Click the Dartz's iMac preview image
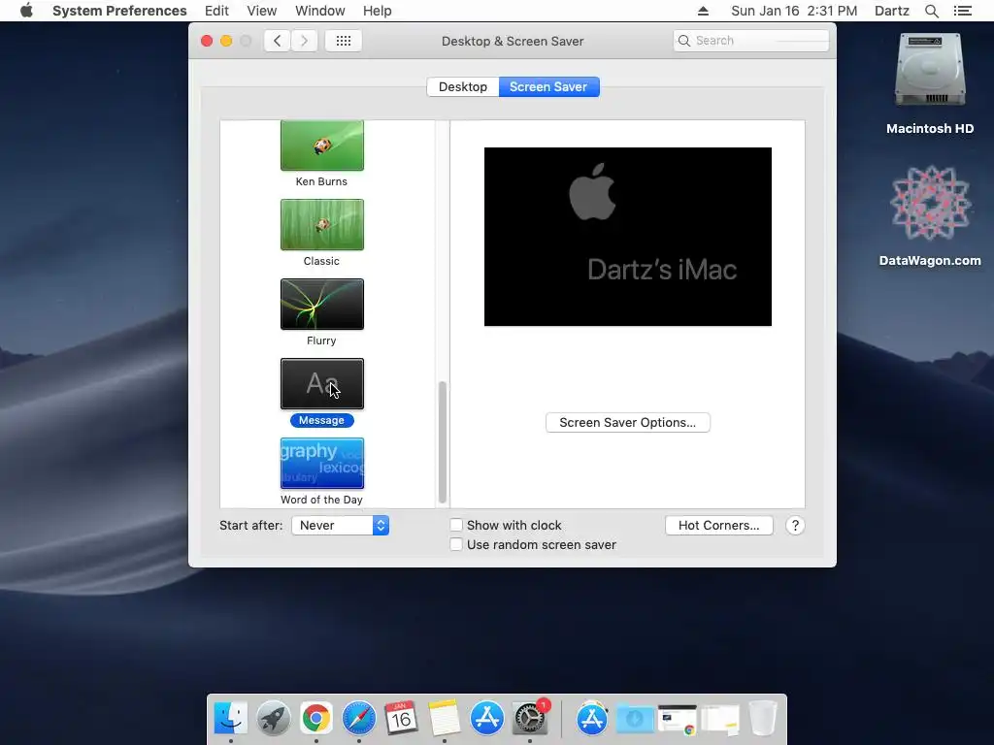 628,237
